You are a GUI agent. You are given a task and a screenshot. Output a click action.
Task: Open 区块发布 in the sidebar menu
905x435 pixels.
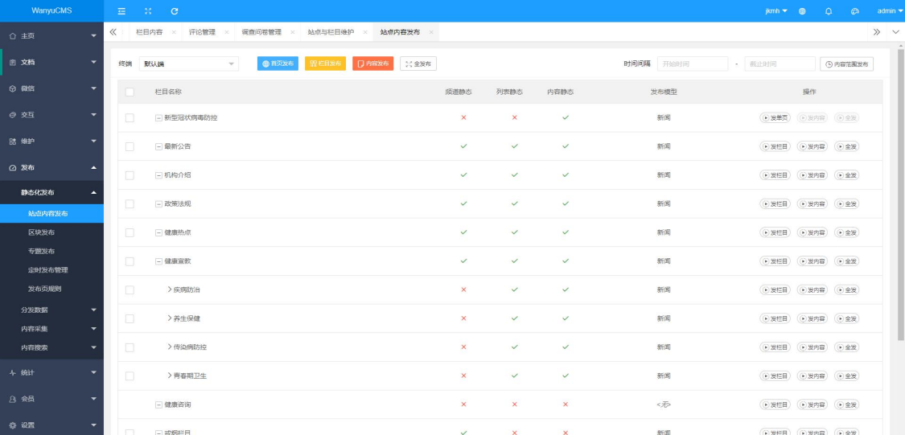42,232
